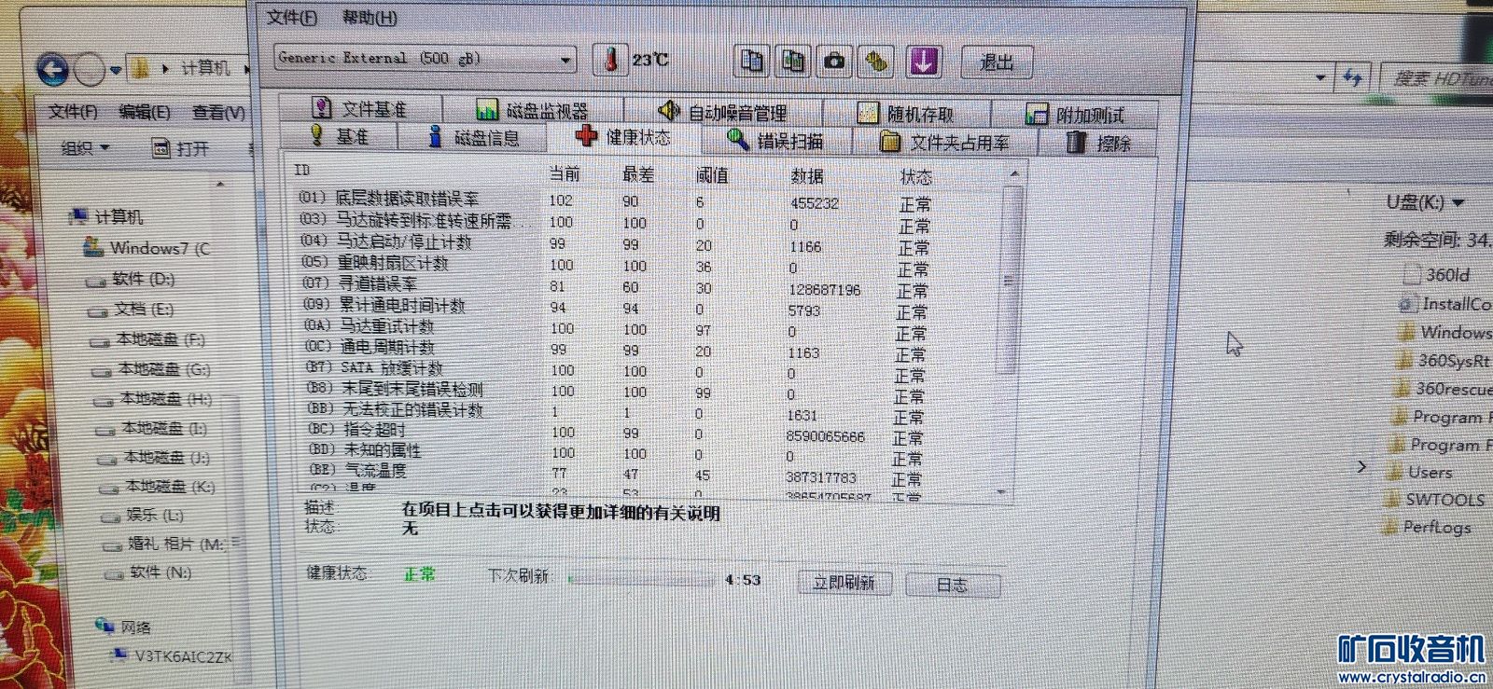Viewport: 1493px width, 689px height.
Task: Click the second copy screenshot toolbar icon
Action: coord(792,61)
